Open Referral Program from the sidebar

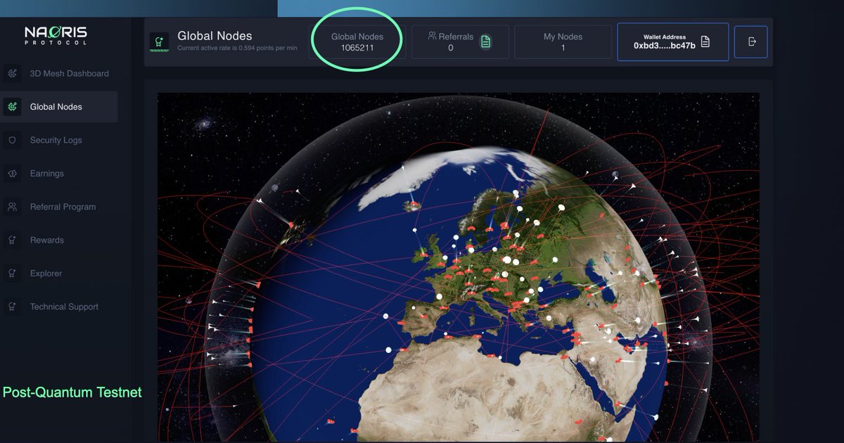[x=63, y=206]
